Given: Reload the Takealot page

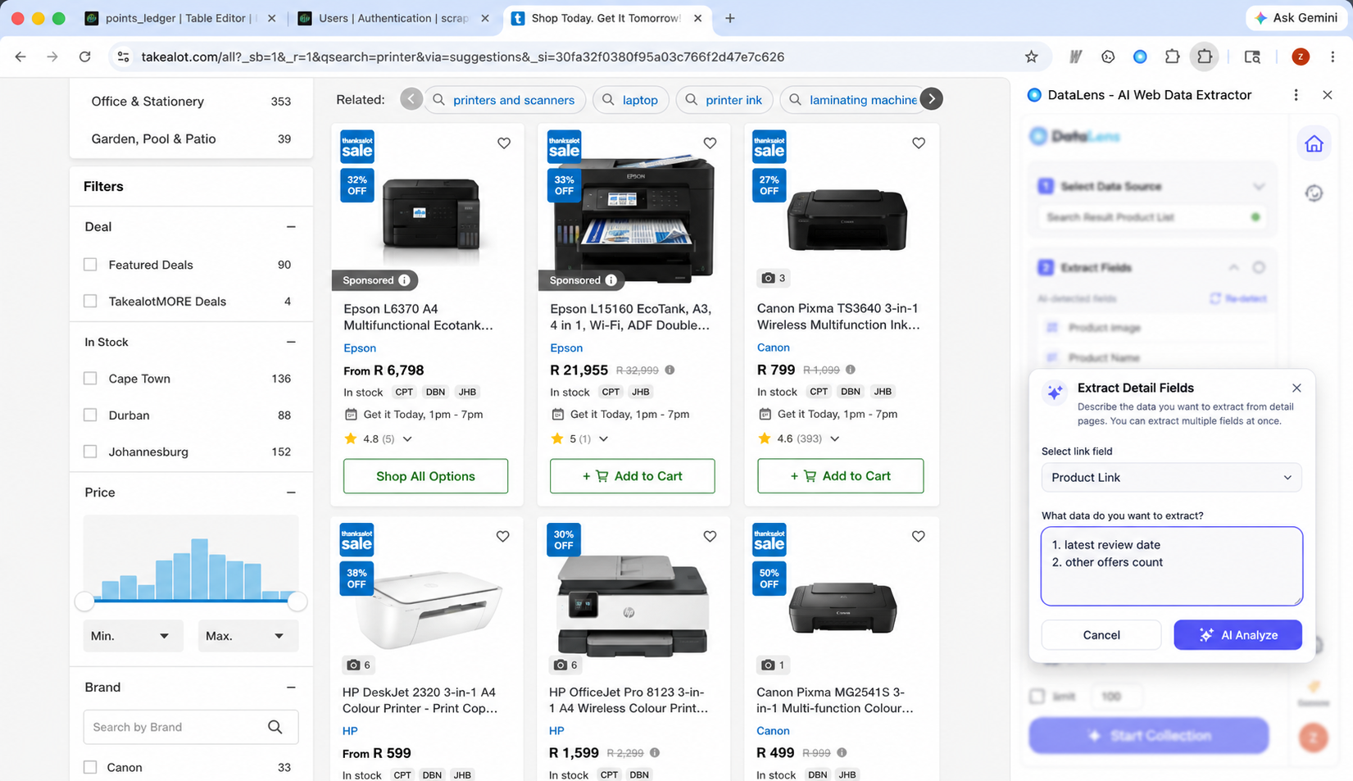Looking at the screenshot, I should (x=84, y=57).
